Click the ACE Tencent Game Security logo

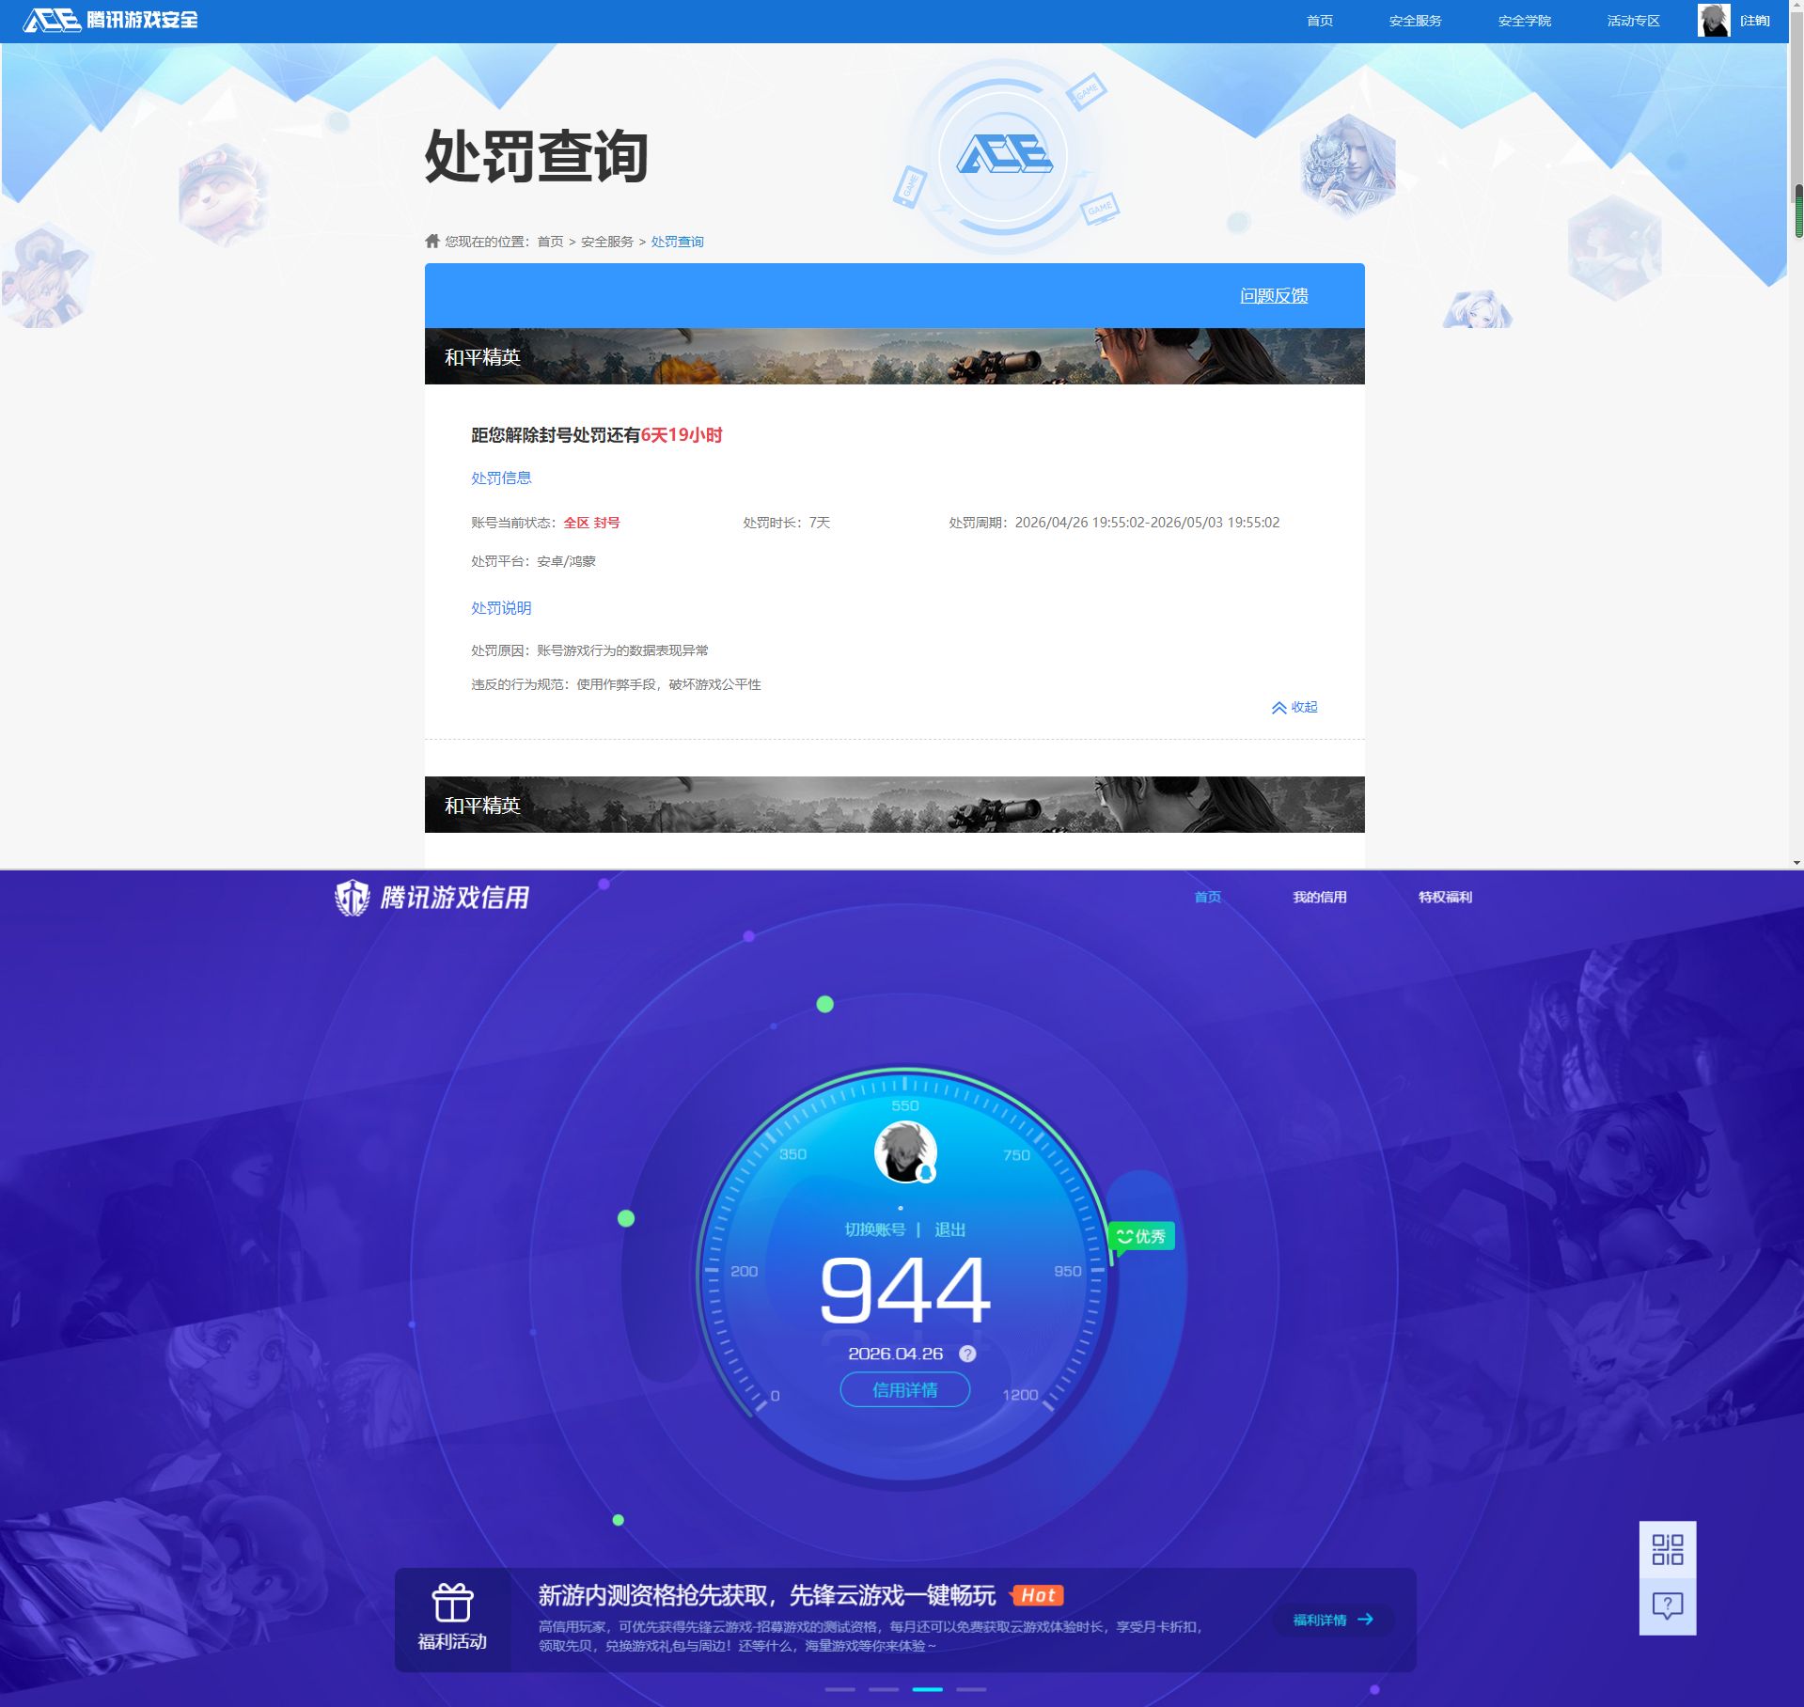point(111,20)
